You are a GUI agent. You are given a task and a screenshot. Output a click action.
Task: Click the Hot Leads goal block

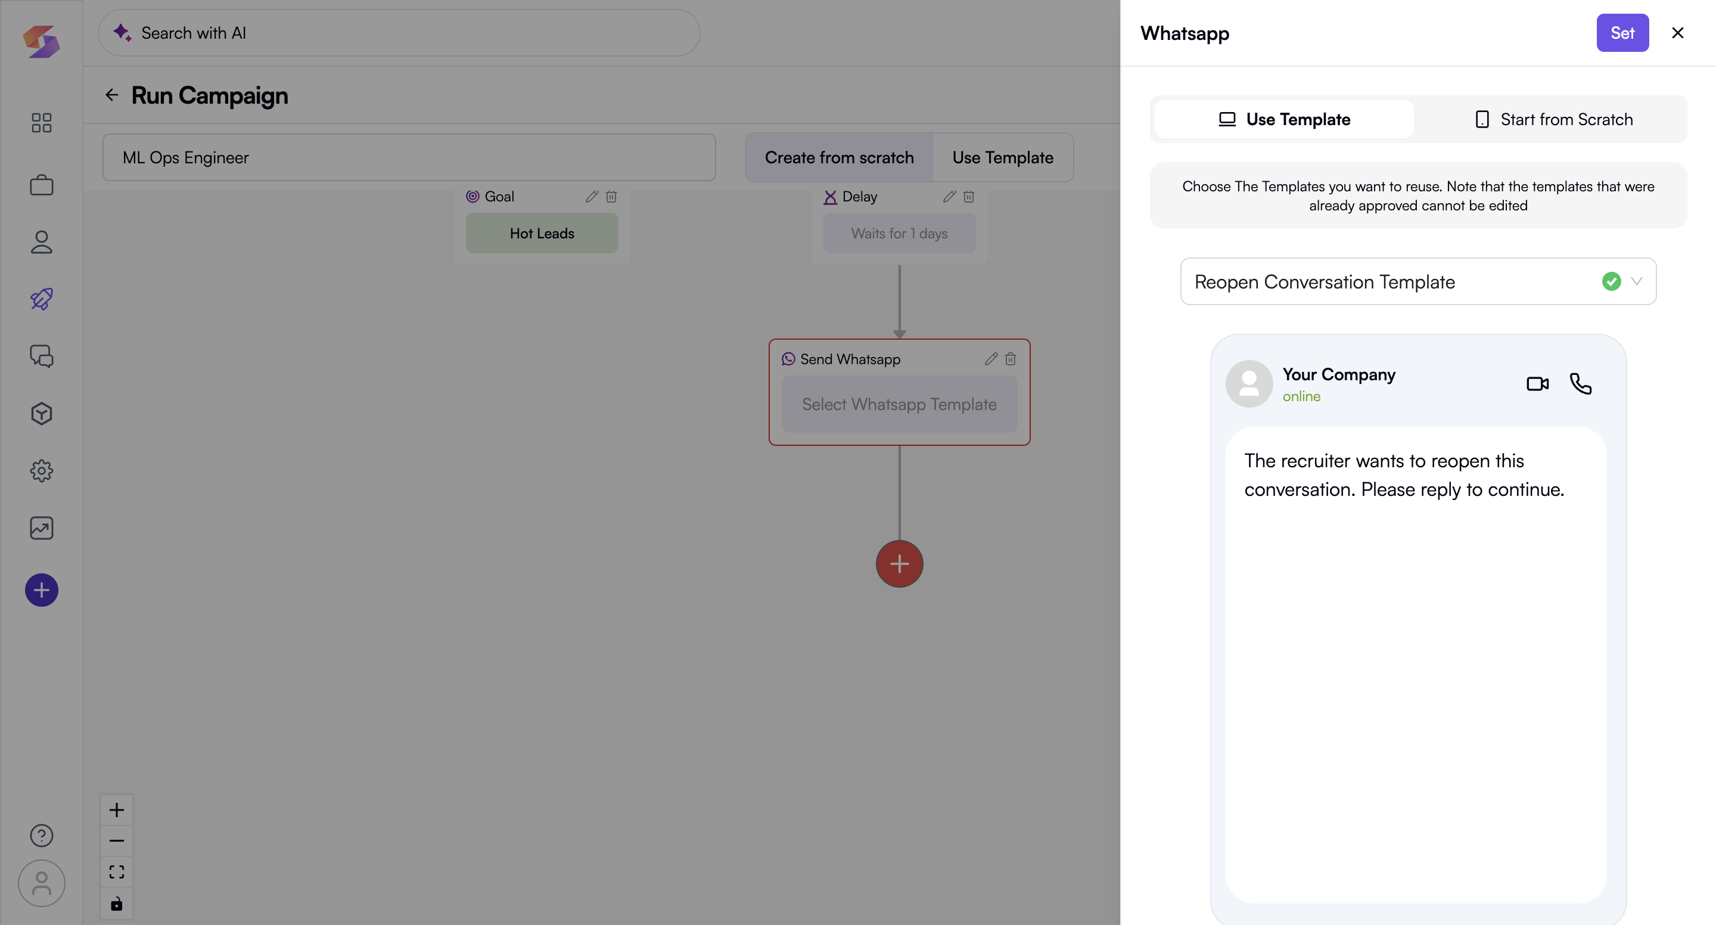pos(542,233)
